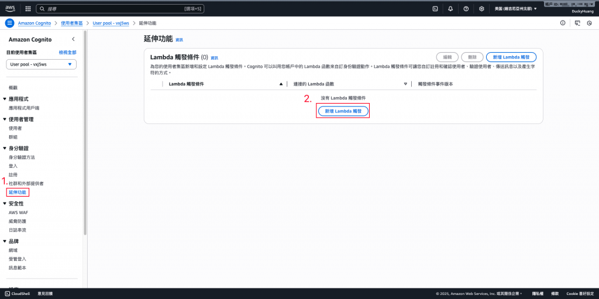Collapse the 安全性 section

click(x=5, y=204)
